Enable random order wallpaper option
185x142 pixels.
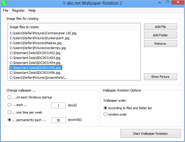click(x=106, y=114)
